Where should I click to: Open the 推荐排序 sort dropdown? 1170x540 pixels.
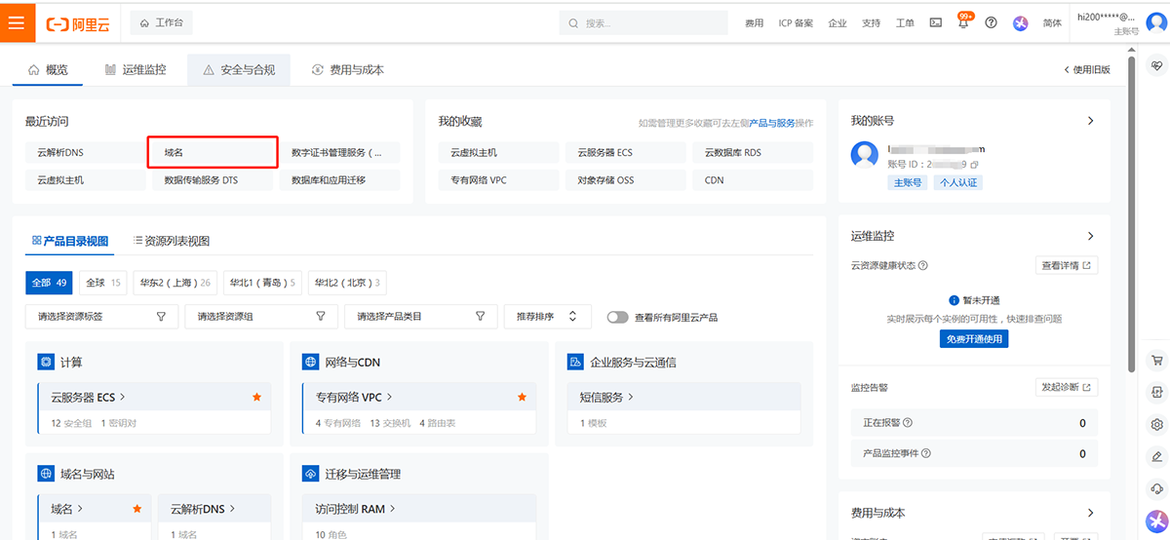[548, 317]
